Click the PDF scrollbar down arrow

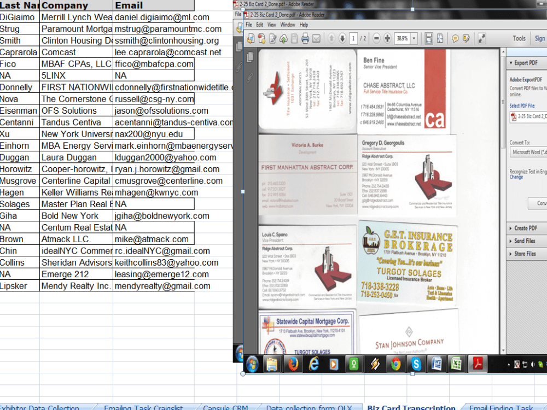click(x=503, y=351)
